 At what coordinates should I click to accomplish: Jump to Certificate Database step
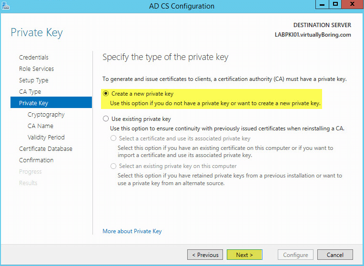pyautogui.click(x=46, y=149)
